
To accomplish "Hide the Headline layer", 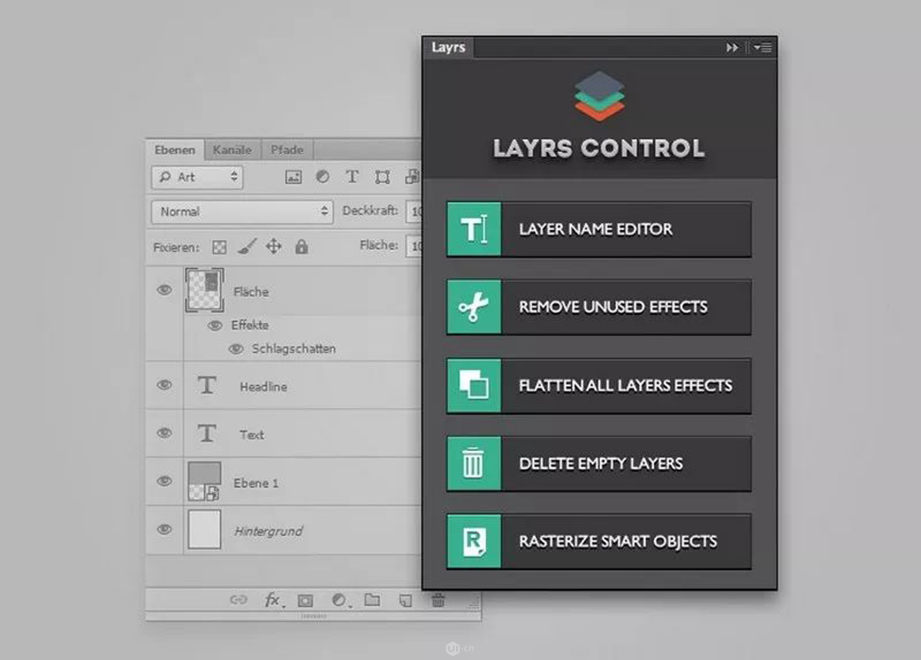I will pyautogui.click(x=165, y=385).
